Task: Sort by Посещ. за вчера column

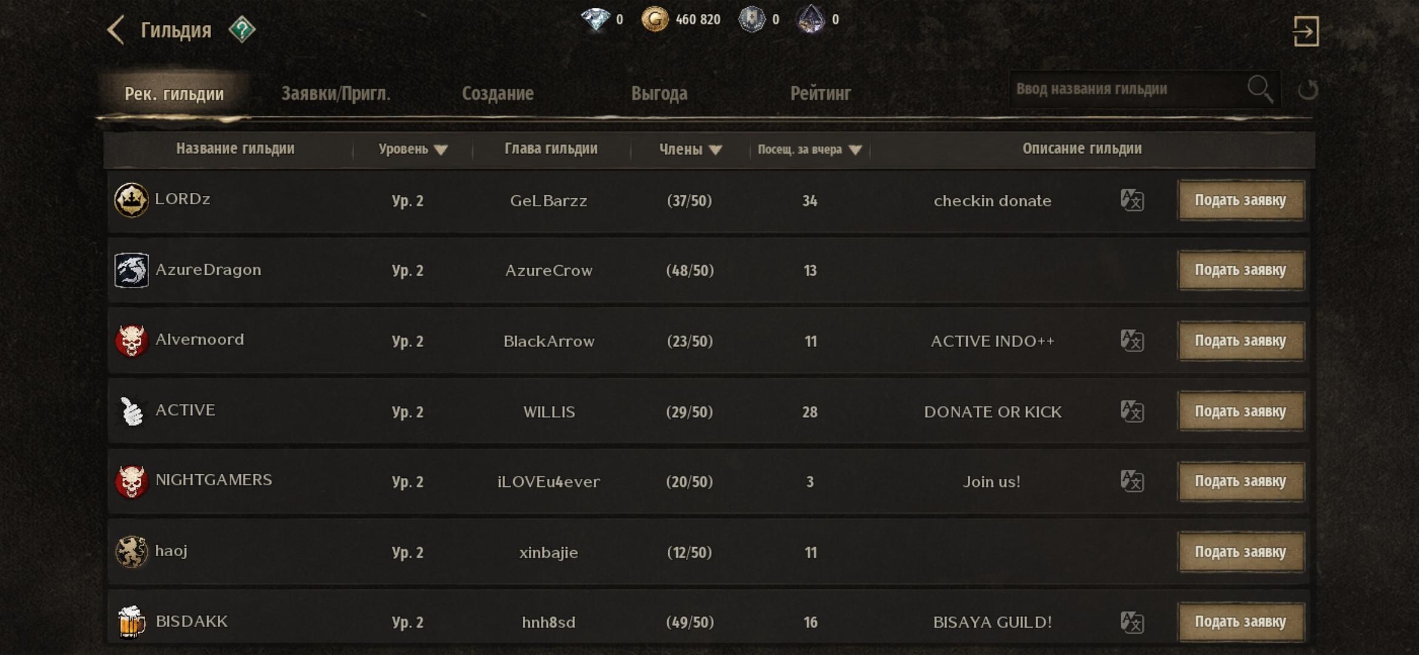Action: tap(810, 149)
